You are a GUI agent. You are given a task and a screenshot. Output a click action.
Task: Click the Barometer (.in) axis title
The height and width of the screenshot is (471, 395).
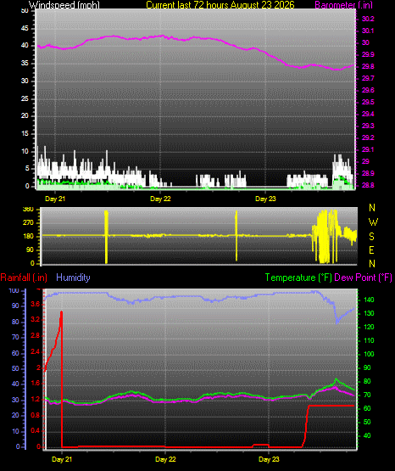point(344,5)
